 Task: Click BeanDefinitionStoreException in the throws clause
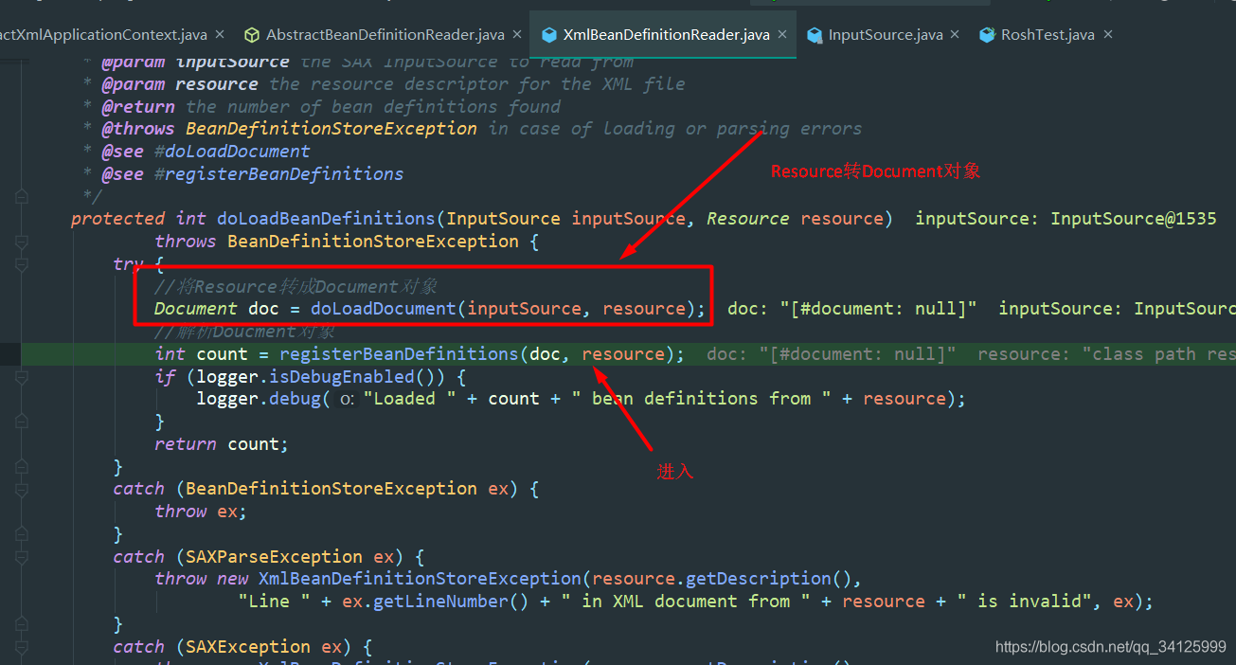pyautogui.click(x=373, y=242)
